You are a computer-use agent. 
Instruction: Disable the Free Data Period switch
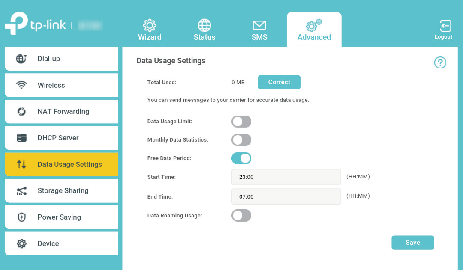point(241,158)
